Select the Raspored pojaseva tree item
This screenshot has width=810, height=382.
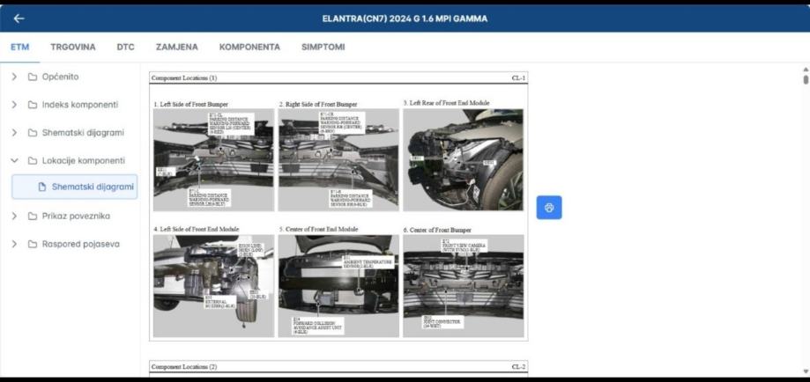tap(80, 244)
